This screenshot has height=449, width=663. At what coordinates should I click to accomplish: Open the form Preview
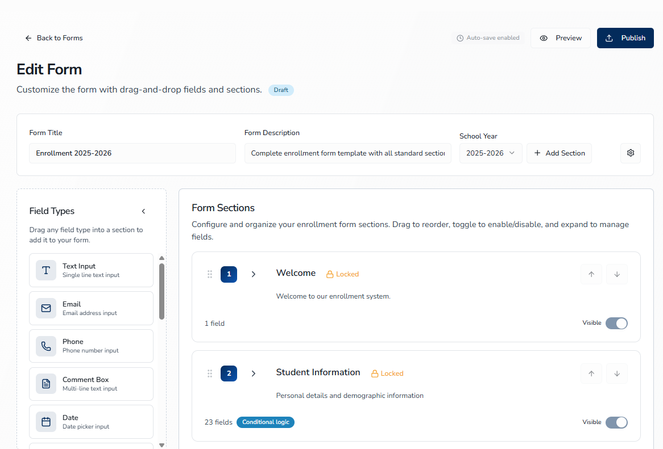pyautogui.click(x=560, y=38)
